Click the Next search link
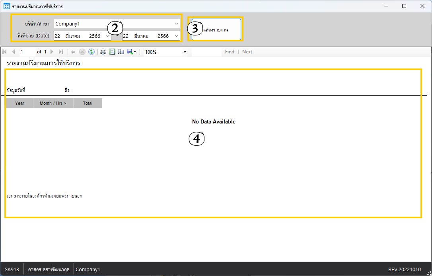This screenshot has width=432, height=276. point(247,52)
